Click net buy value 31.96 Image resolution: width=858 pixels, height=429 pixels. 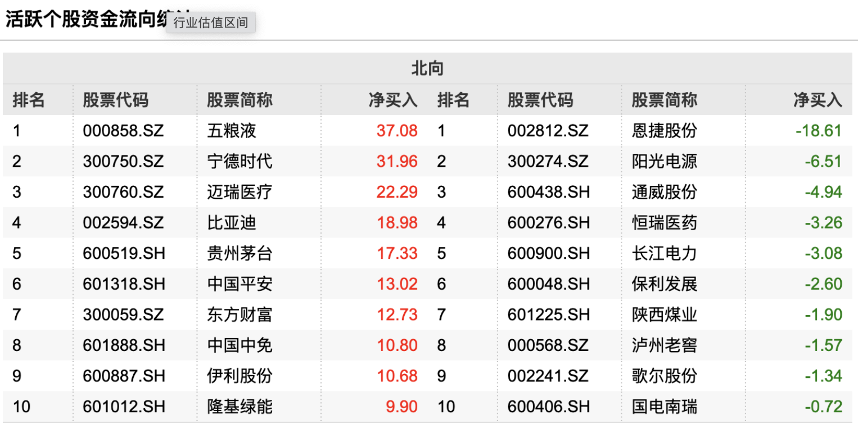click(397, 162)
